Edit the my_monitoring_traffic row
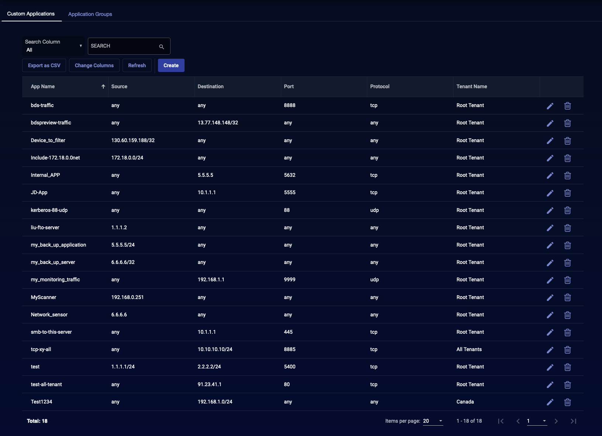Screen dimensions: 602x436 (x=550, y=280)
